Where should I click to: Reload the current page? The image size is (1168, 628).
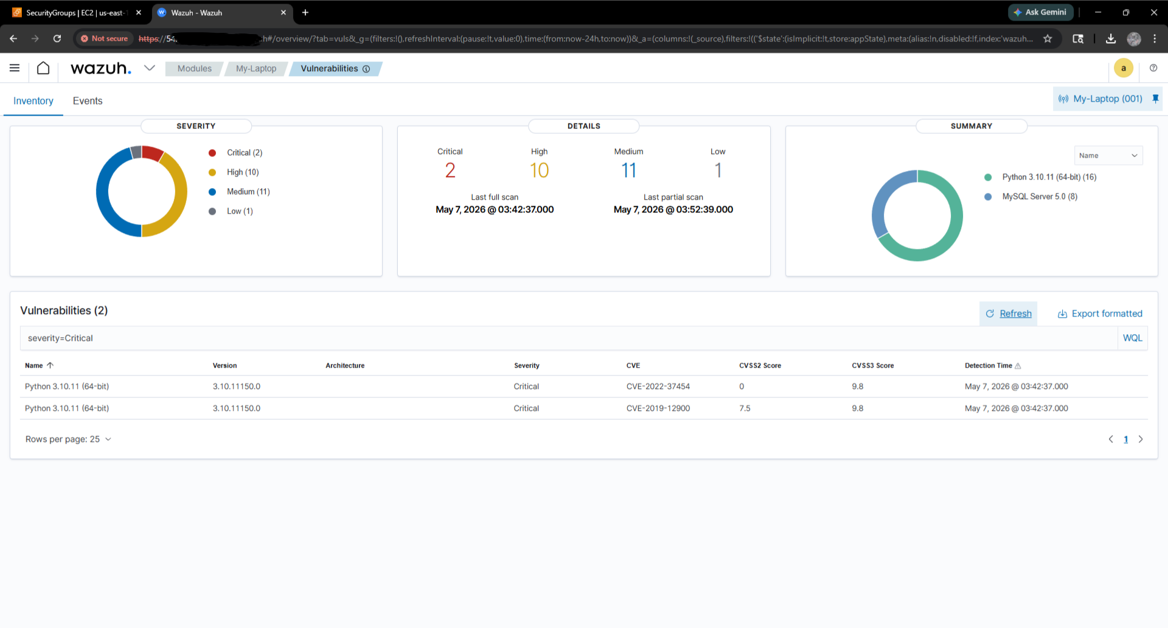point(57,38)
